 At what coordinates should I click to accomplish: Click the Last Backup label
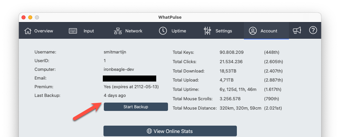tap(47, 95)
